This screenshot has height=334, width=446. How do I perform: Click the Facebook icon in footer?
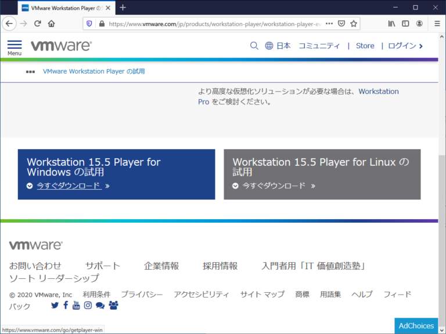66,305
